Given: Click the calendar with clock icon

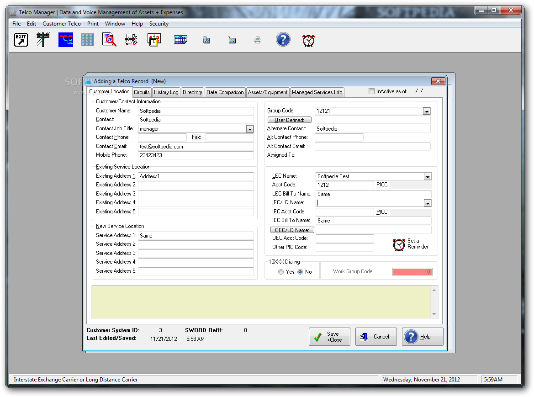Looking at the screenshot, I should click(x=154, y=40).
